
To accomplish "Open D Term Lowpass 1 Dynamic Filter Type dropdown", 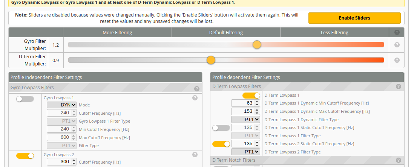I will pos(245,119).
